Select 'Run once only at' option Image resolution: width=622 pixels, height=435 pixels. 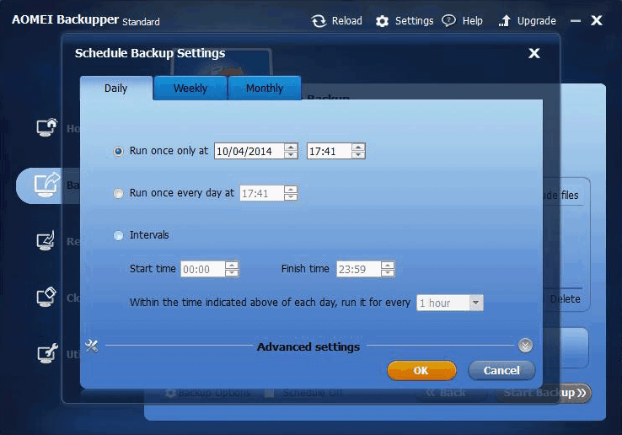coord(118,151)
